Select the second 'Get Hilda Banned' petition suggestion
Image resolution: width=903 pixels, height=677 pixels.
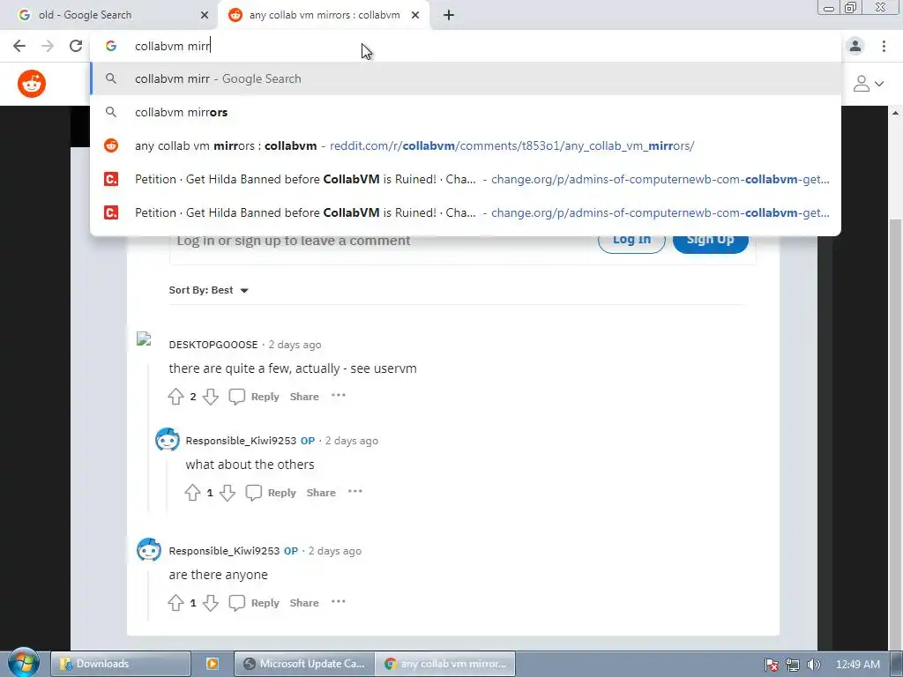click(x=466, y=212)
